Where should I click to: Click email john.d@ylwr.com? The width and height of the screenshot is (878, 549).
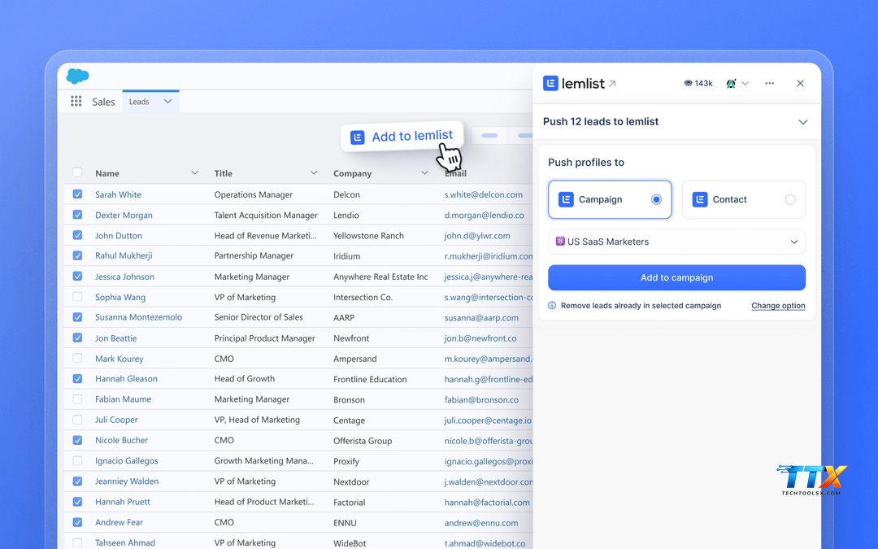click(x=477, y=235)
